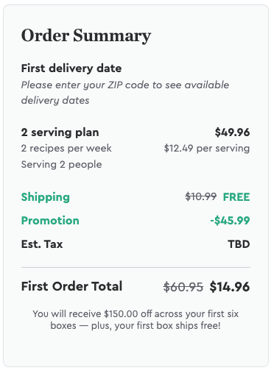Click the divider line above First Order Total
This screenshot has width=274, height=373.
[x=136, y=267]
